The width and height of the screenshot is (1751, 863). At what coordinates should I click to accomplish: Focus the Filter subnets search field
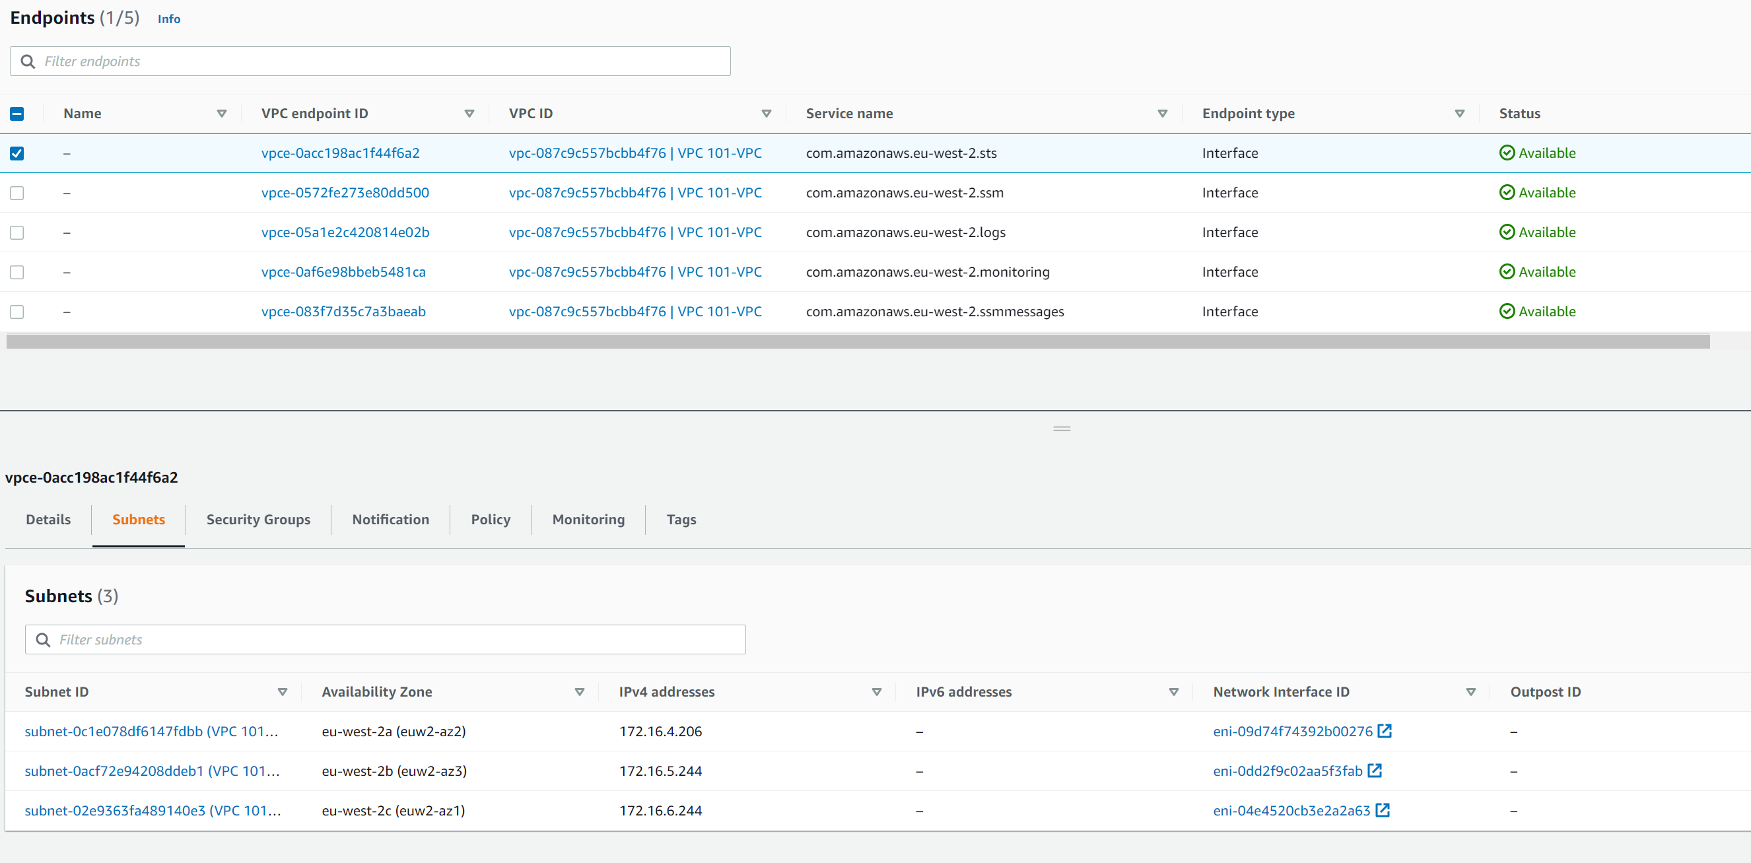[x=386, y=639]
